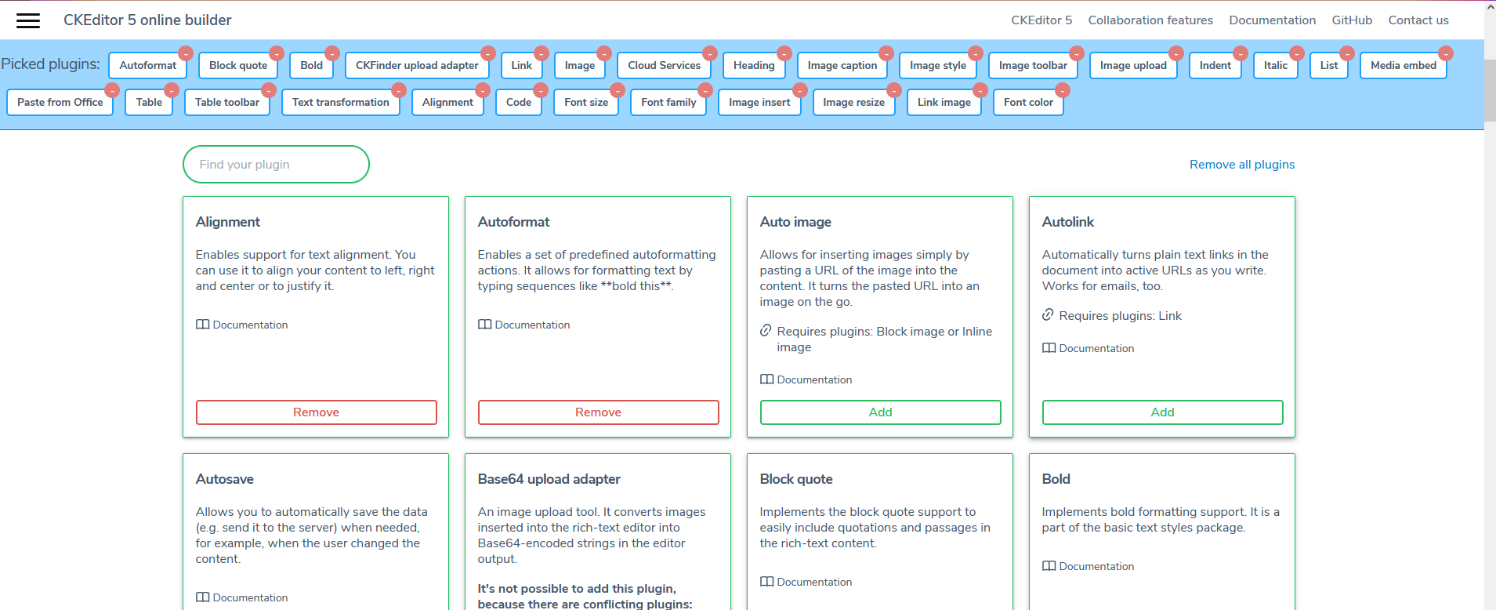The height and width of the screenshot is (610, 1496).
Task: Click the red minus badge on Block quote
Action: (277, 53)
